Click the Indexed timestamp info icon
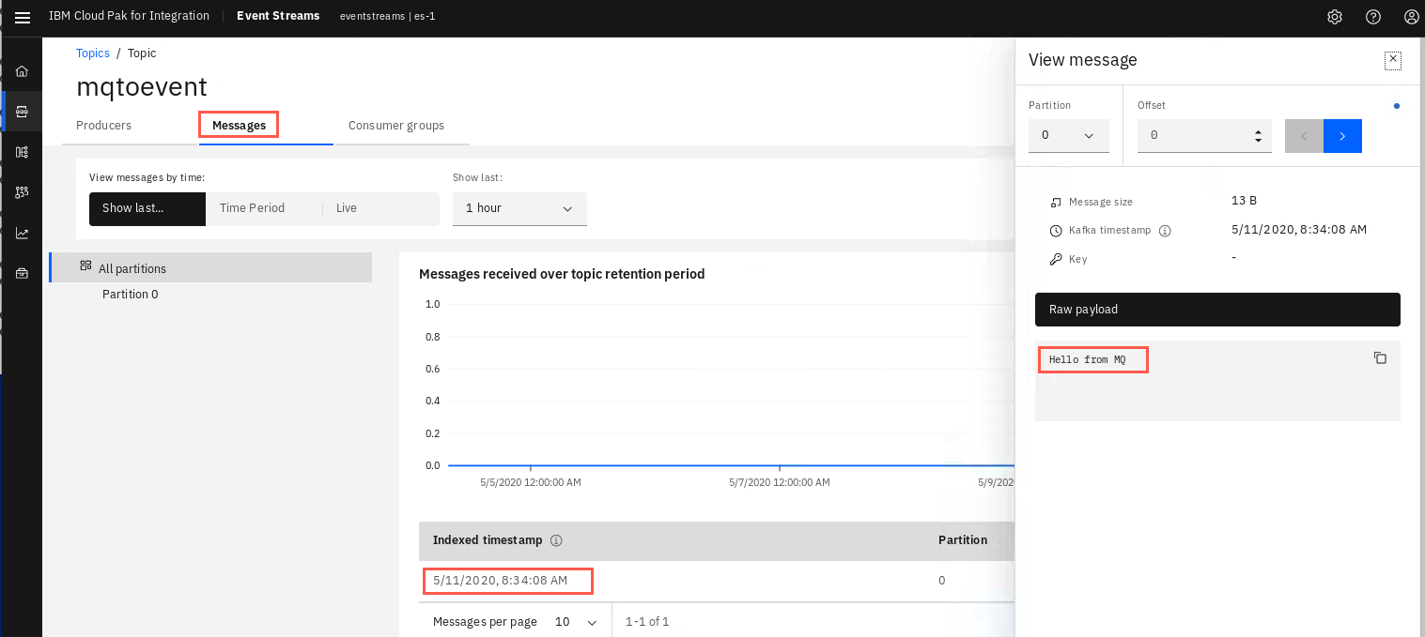 [556, 540]
